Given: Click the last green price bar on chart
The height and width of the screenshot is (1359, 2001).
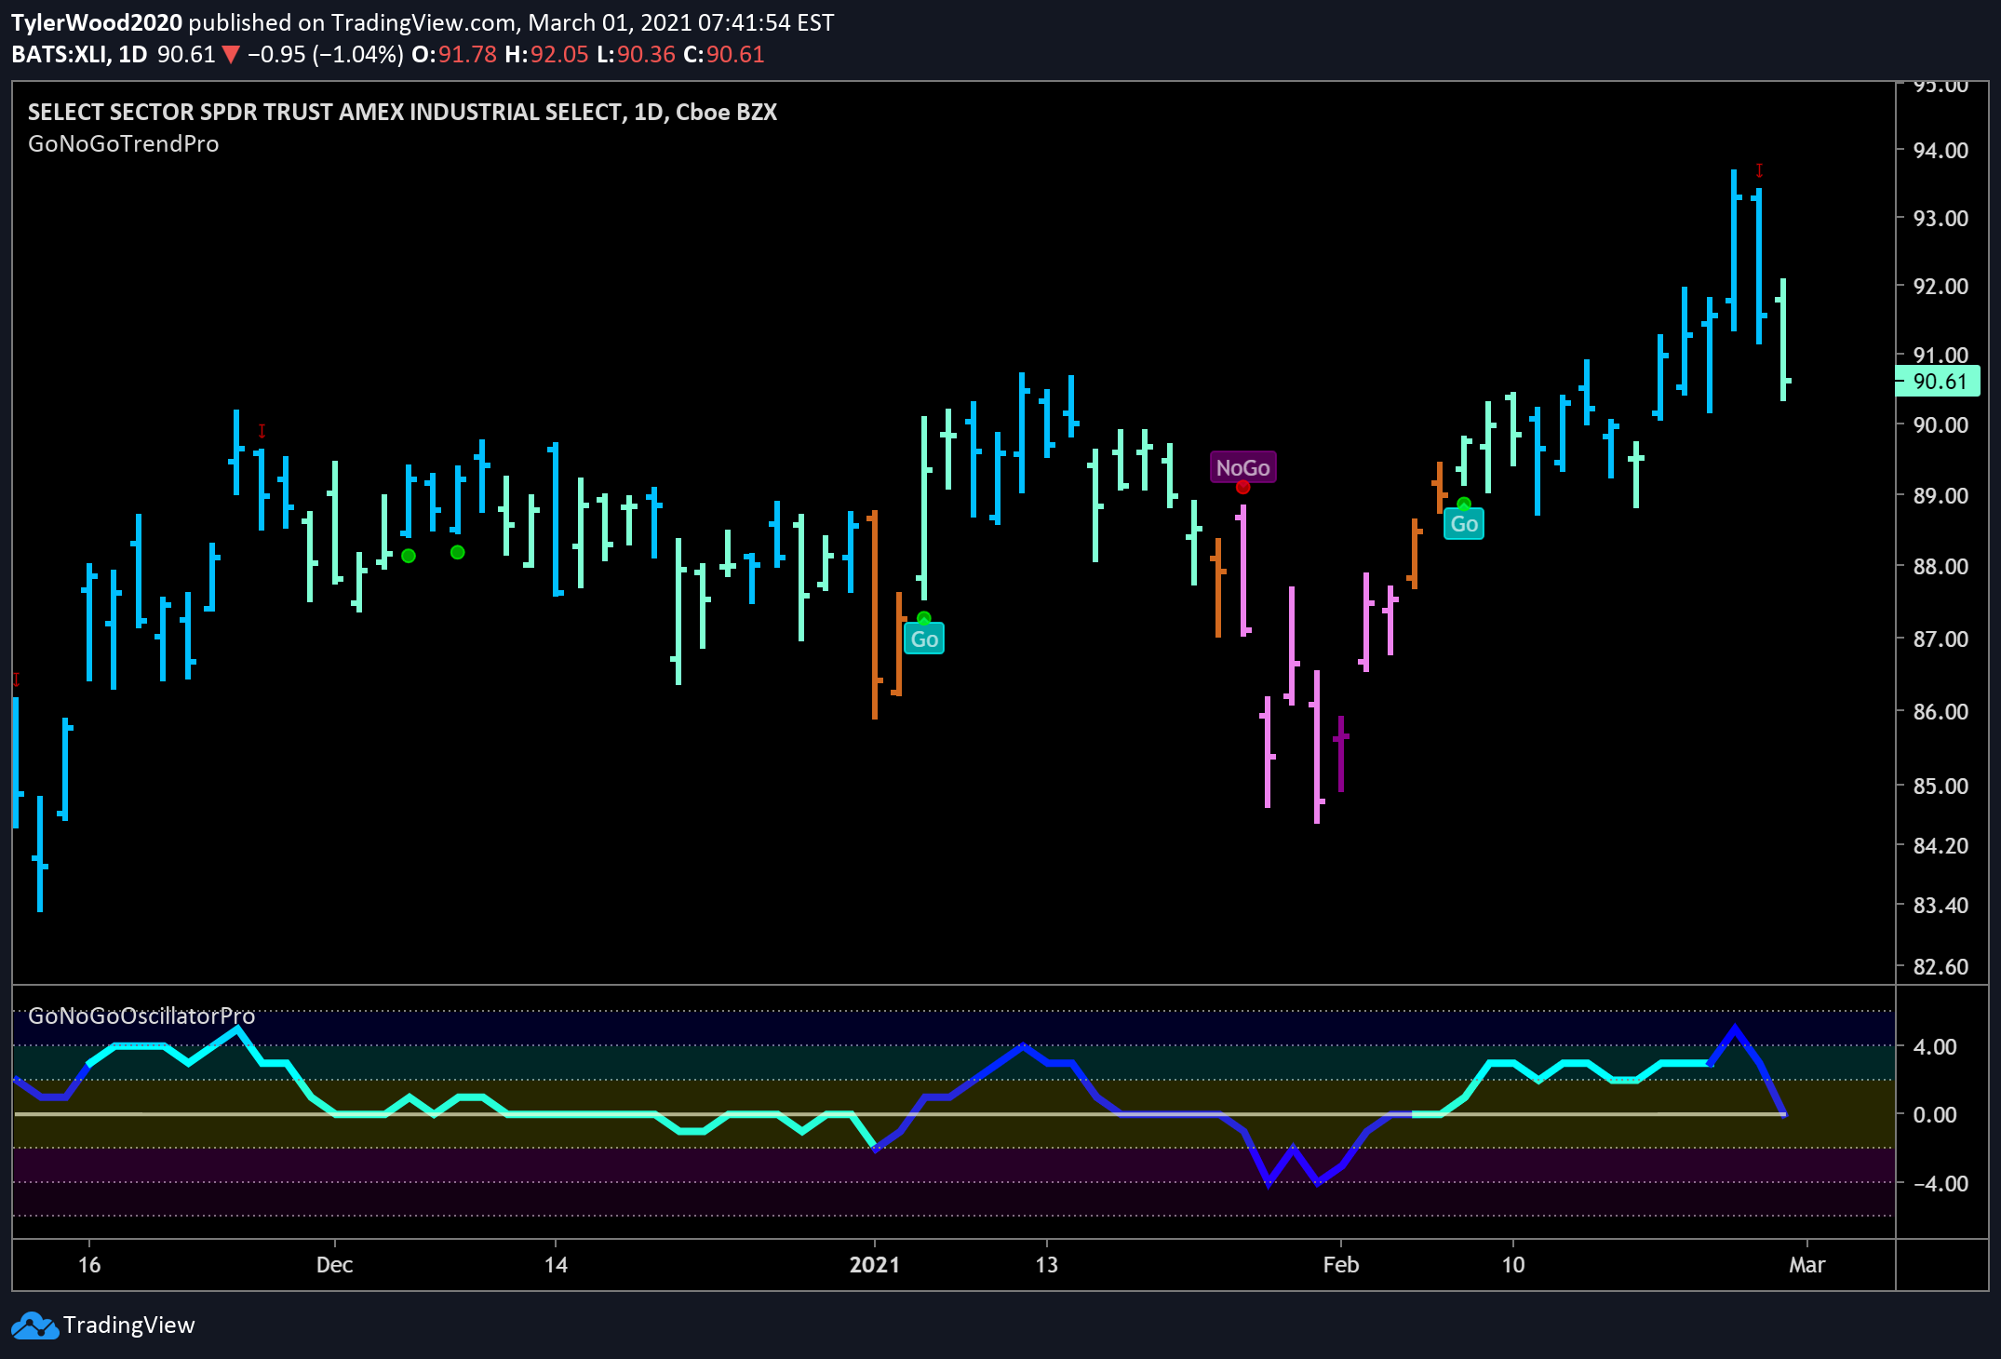Looking at the screenshot, I should click(1783, 340).
